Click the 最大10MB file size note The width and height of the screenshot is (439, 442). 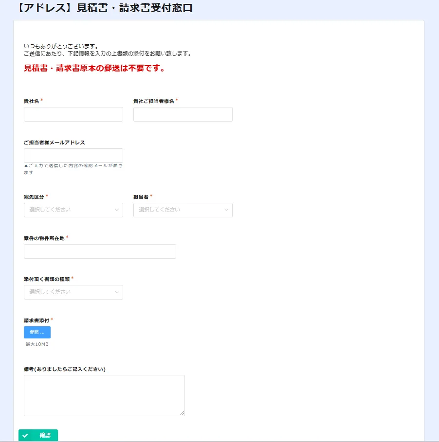tap(37, 344)
